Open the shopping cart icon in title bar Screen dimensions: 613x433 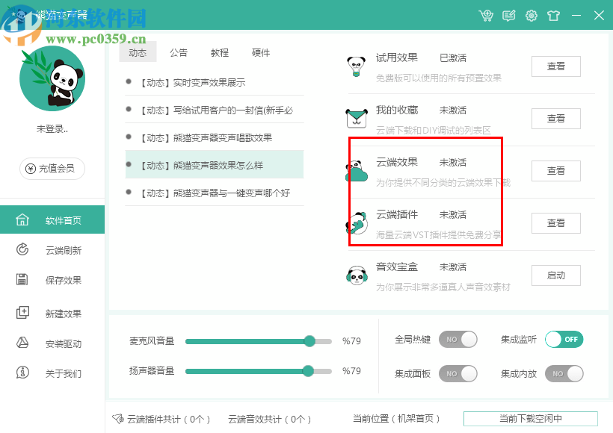click(x=487, y=15)
